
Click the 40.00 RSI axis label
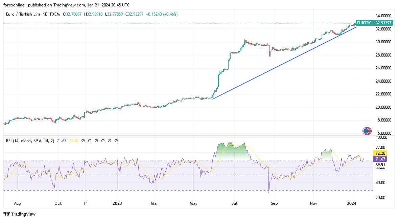tap(380, 183)
